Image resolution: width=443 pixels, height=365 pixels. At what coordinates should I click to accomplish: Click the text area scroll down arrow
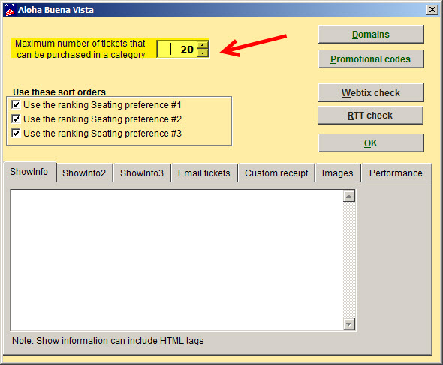coord(349,324)
